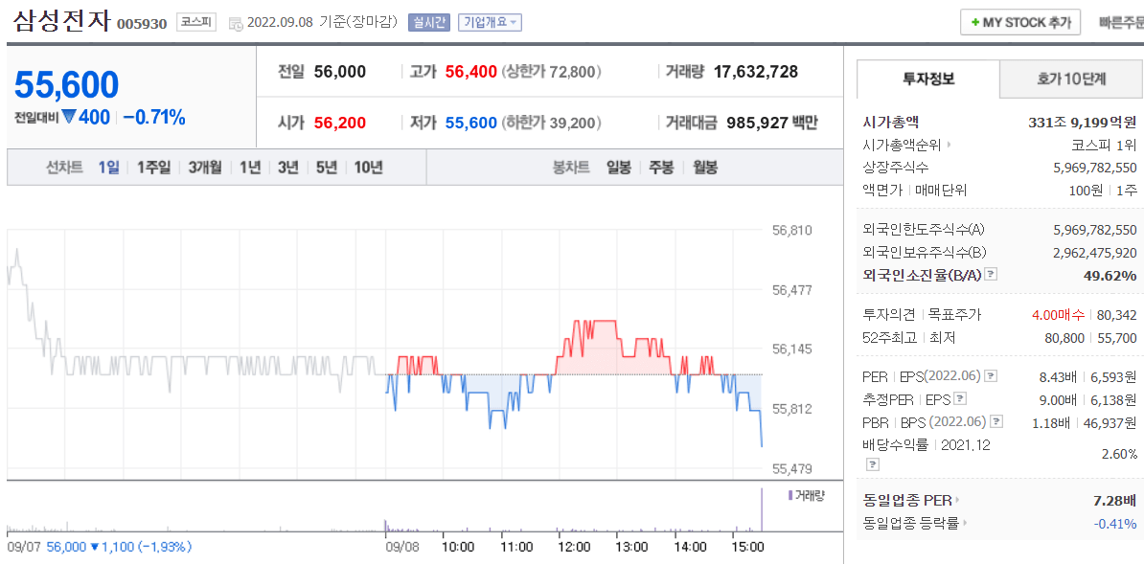Expand the 기업개요 dropdown

(x=490, y=23)
